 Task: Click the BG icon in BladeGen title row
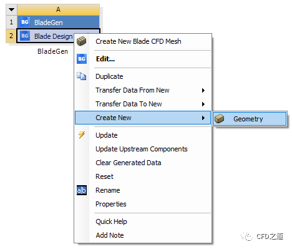(x=25, y=22)
